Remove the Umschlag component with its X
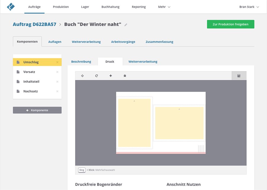The image size is (267, 190). click(x=57, y=62)
